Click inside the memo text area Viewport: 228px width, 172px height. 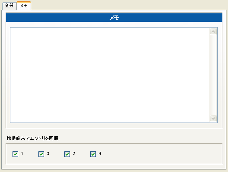pos(110,75)
